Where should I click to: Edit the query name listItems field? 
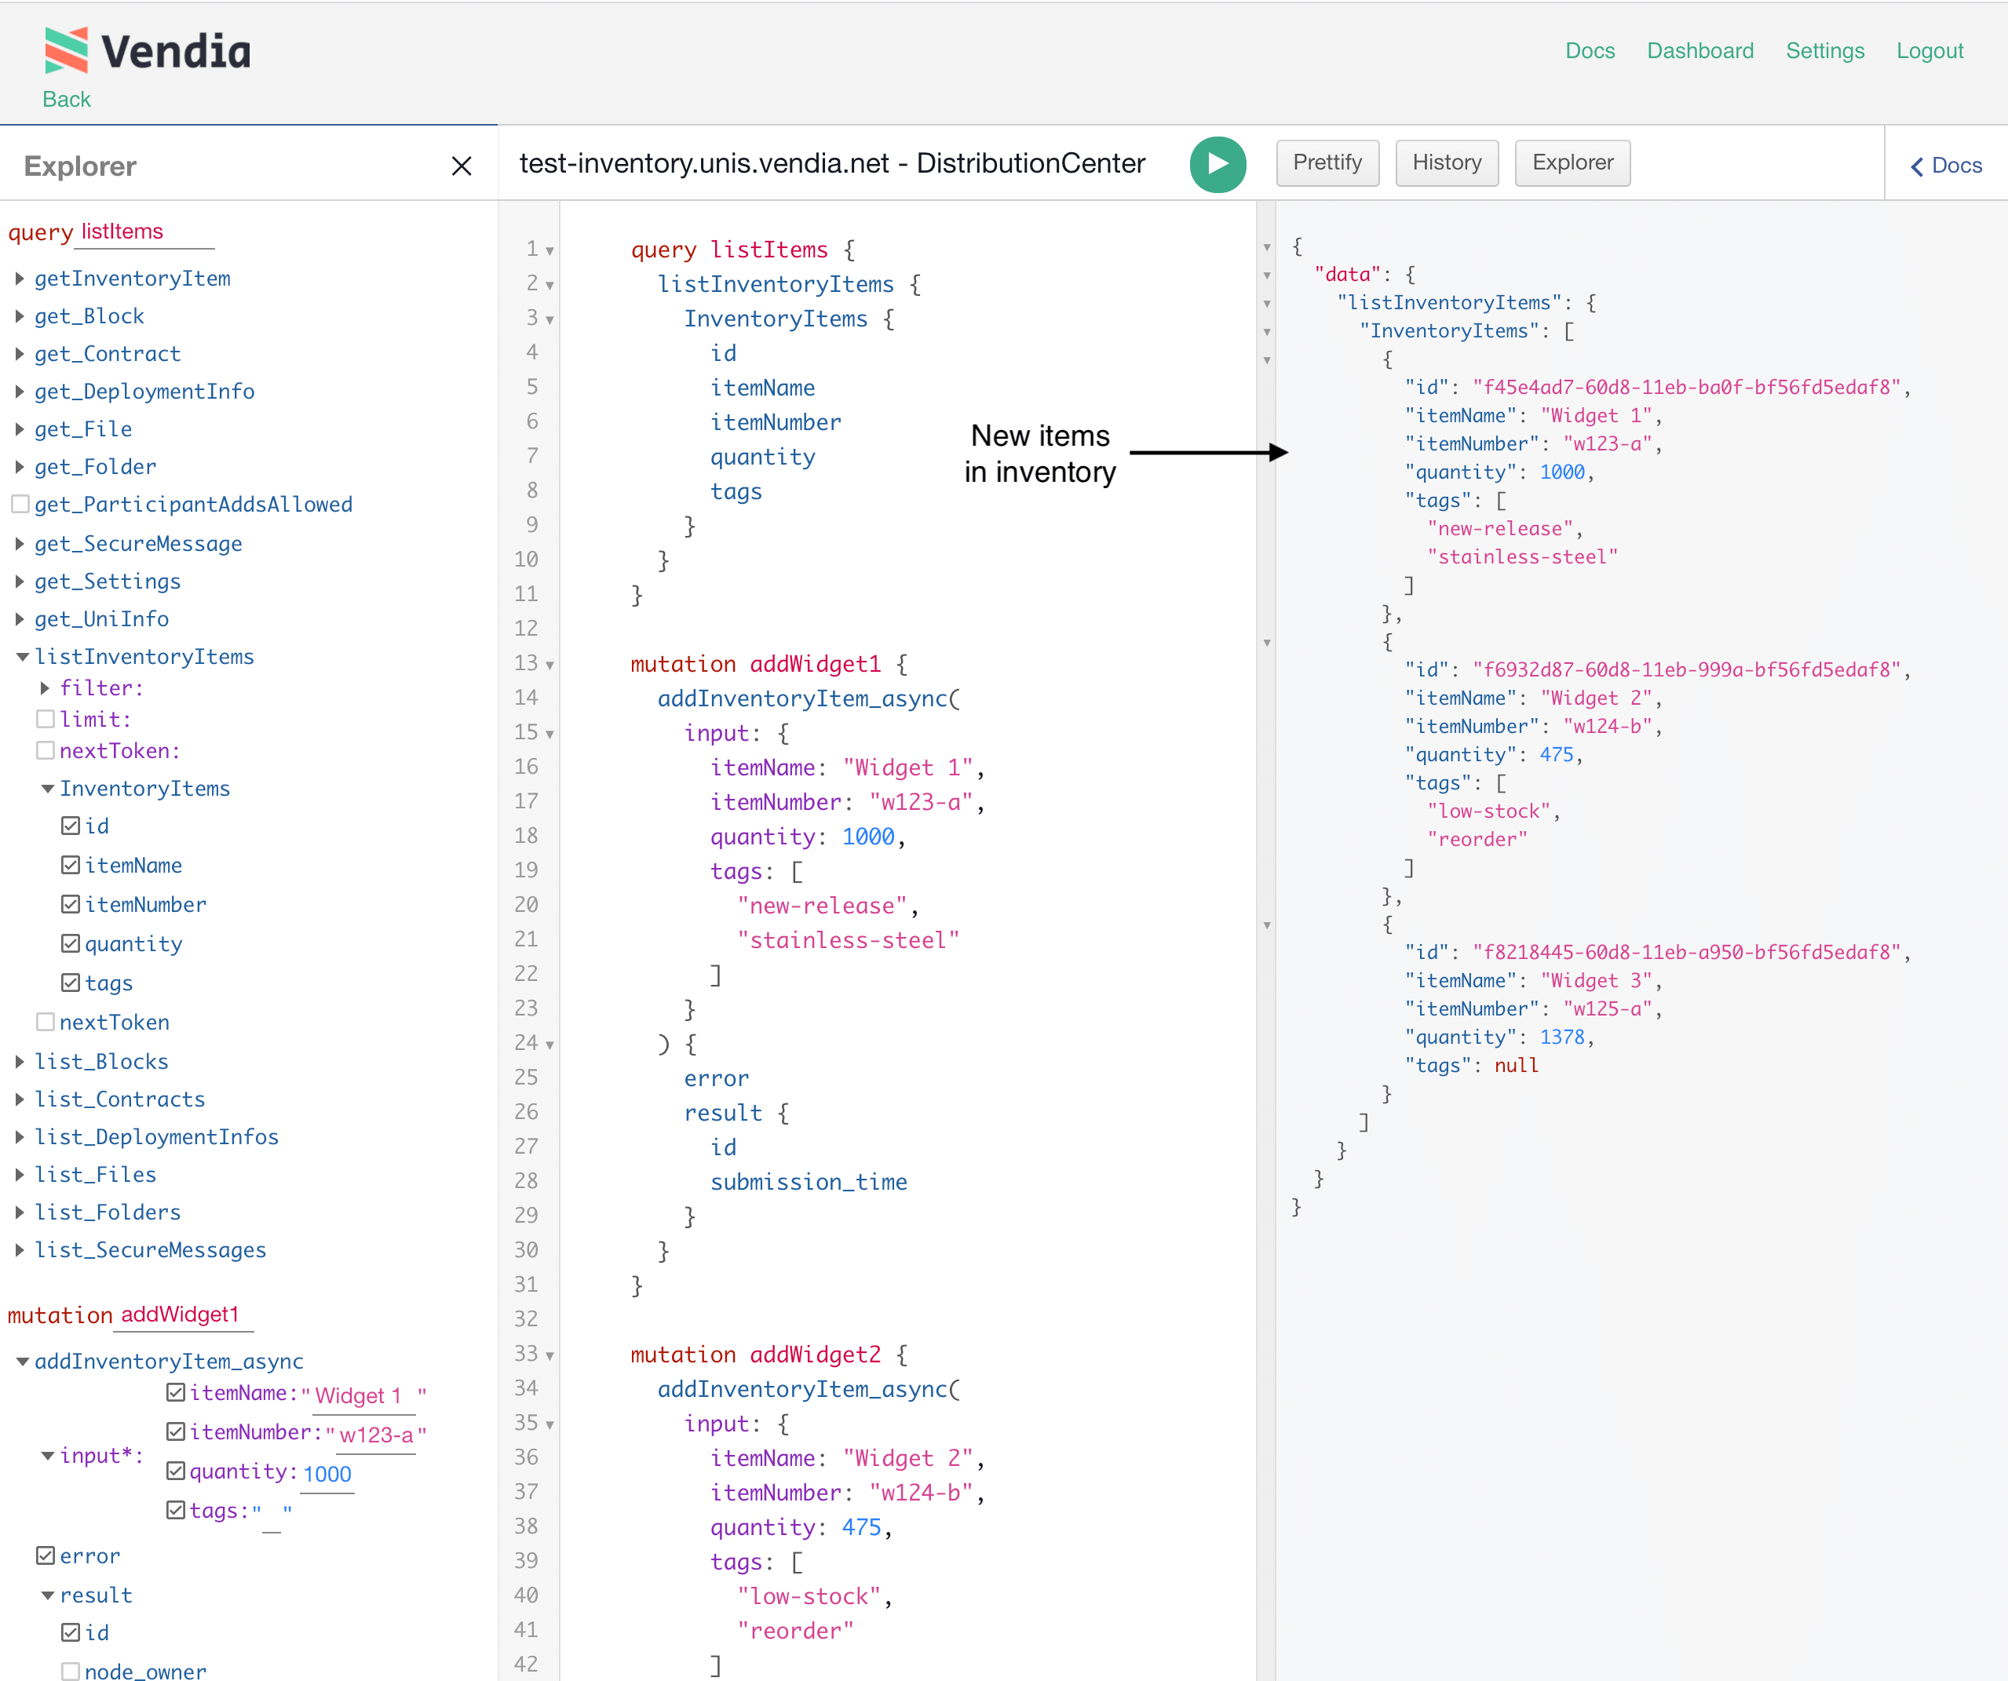tap(145, 232)
